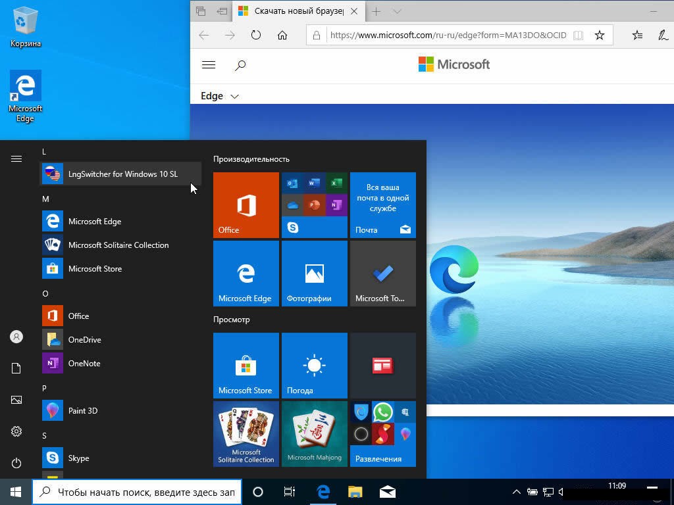Open Office from the apps list

[120, 316]
